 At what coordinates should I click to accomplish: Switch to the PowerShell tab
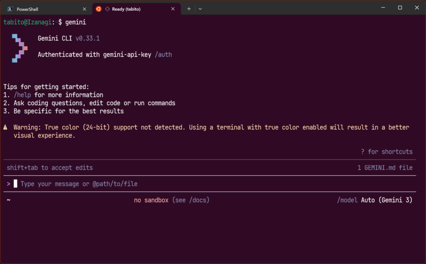point(46,9)
